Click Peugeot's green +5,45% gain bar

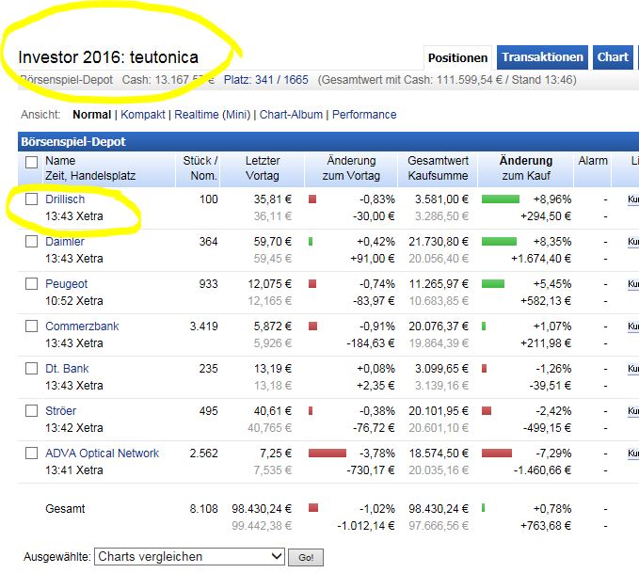[x=493, y=283]
